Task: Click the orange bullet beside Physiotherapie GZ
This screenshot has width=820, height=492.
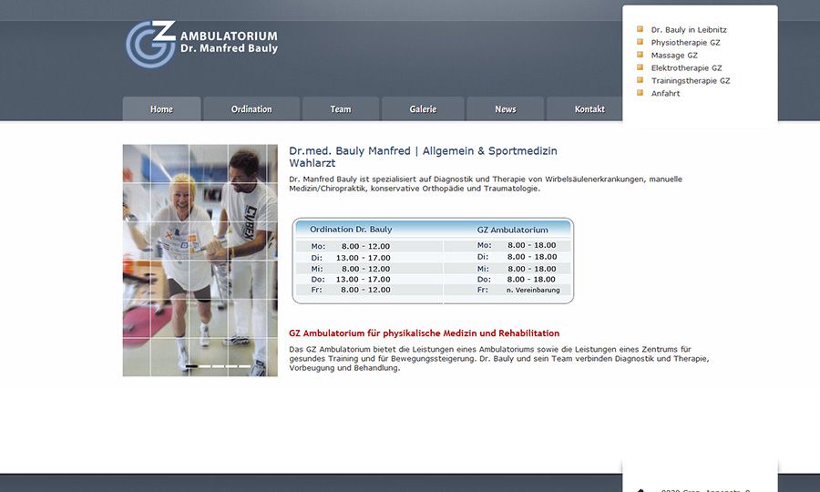Action: [640, 42]
